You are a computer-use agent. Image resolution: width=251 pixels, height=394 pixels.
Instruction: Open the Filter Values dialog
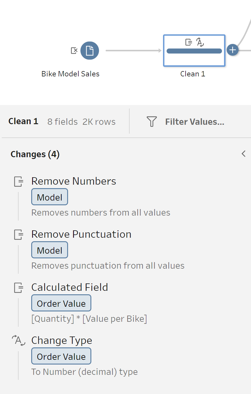[x=194, y=122]
